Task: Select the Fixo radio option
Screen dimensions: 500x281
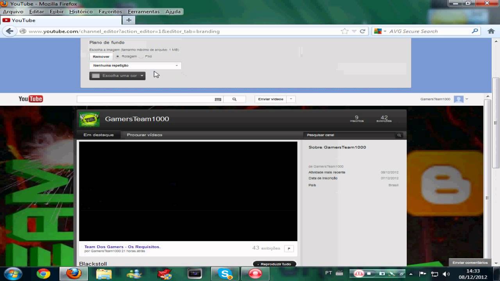Action: point(141,57)
